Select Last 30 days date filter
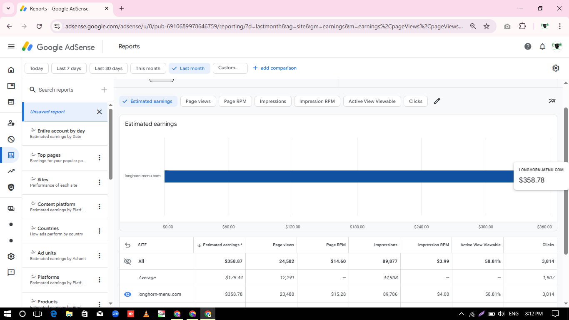The width and height of the screenshot is (569, 320). tap(109, 68)
